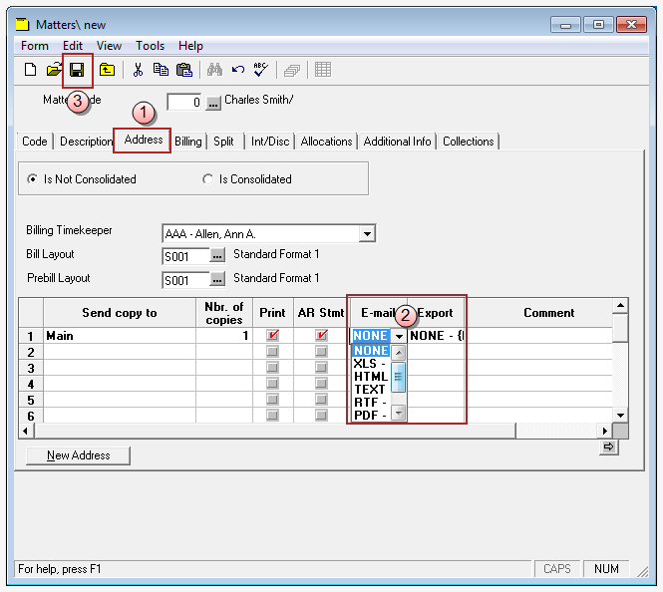Click the Cut scissors icon
This screenshot has width=663, height=592.
(x=138, y=70)
